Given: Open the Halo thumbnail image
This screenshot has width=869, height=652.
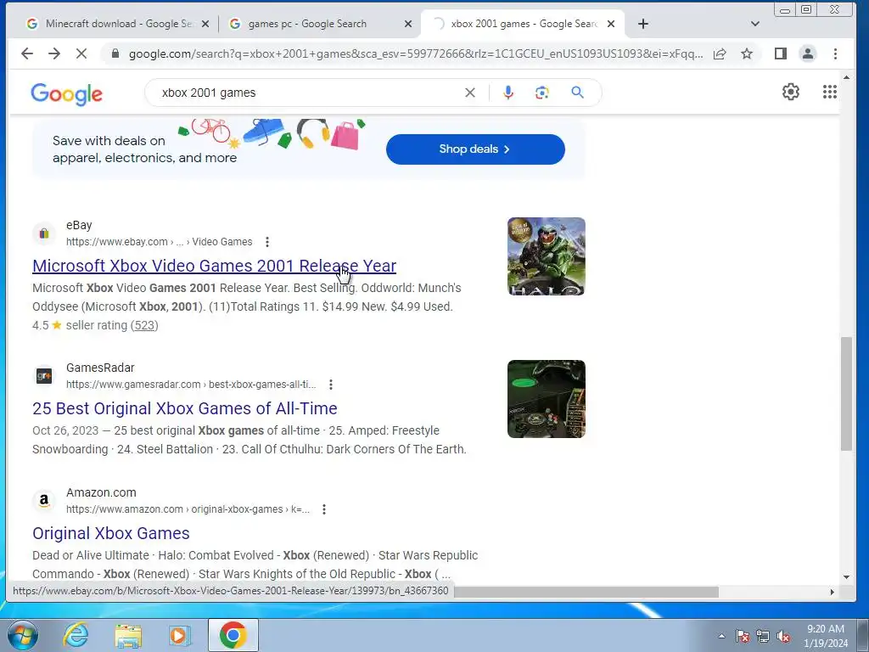Looking at the screenshot, I should [546, 256].
